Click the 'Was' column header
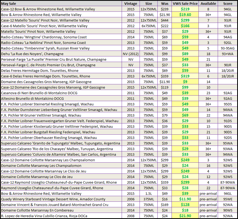 coord(165,3)
